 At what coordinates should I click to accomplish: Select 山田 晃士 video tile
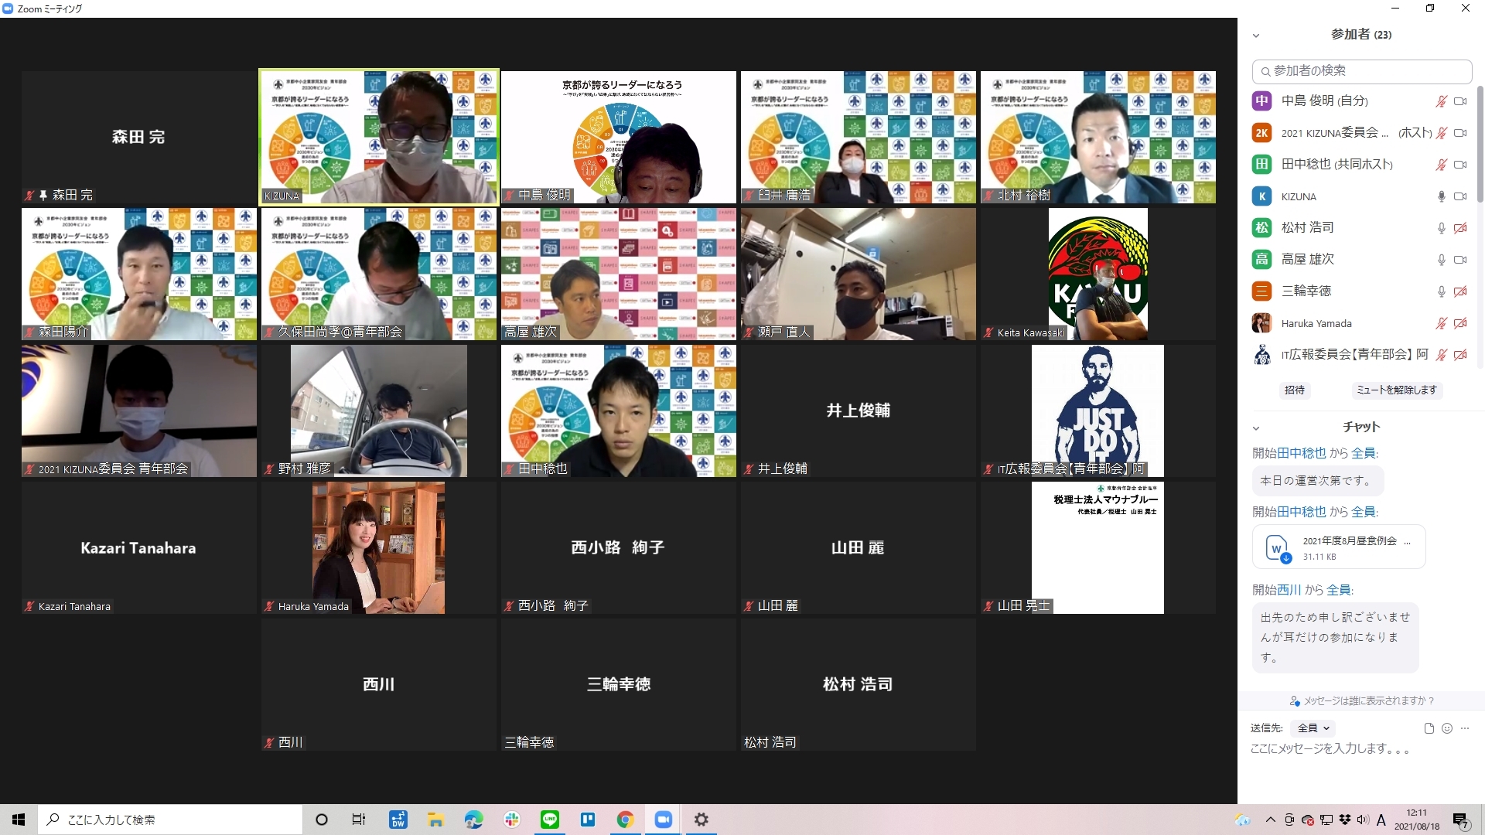[x=1098, y=547]
